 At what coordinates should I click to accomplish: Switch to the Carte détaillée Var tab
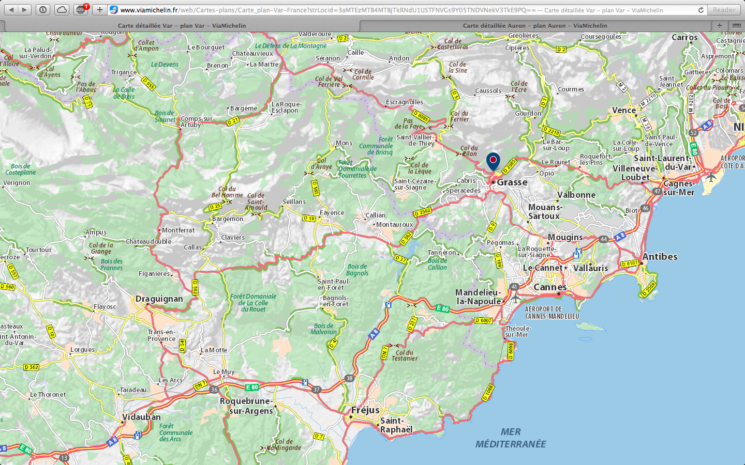pos(182,25)
